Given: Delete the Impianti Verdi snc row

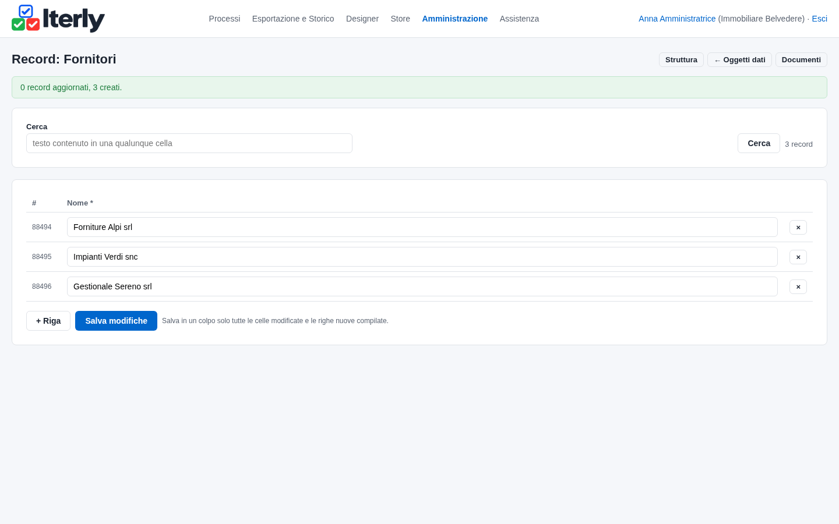Looking at the screenshot, I should coord(798,257).
